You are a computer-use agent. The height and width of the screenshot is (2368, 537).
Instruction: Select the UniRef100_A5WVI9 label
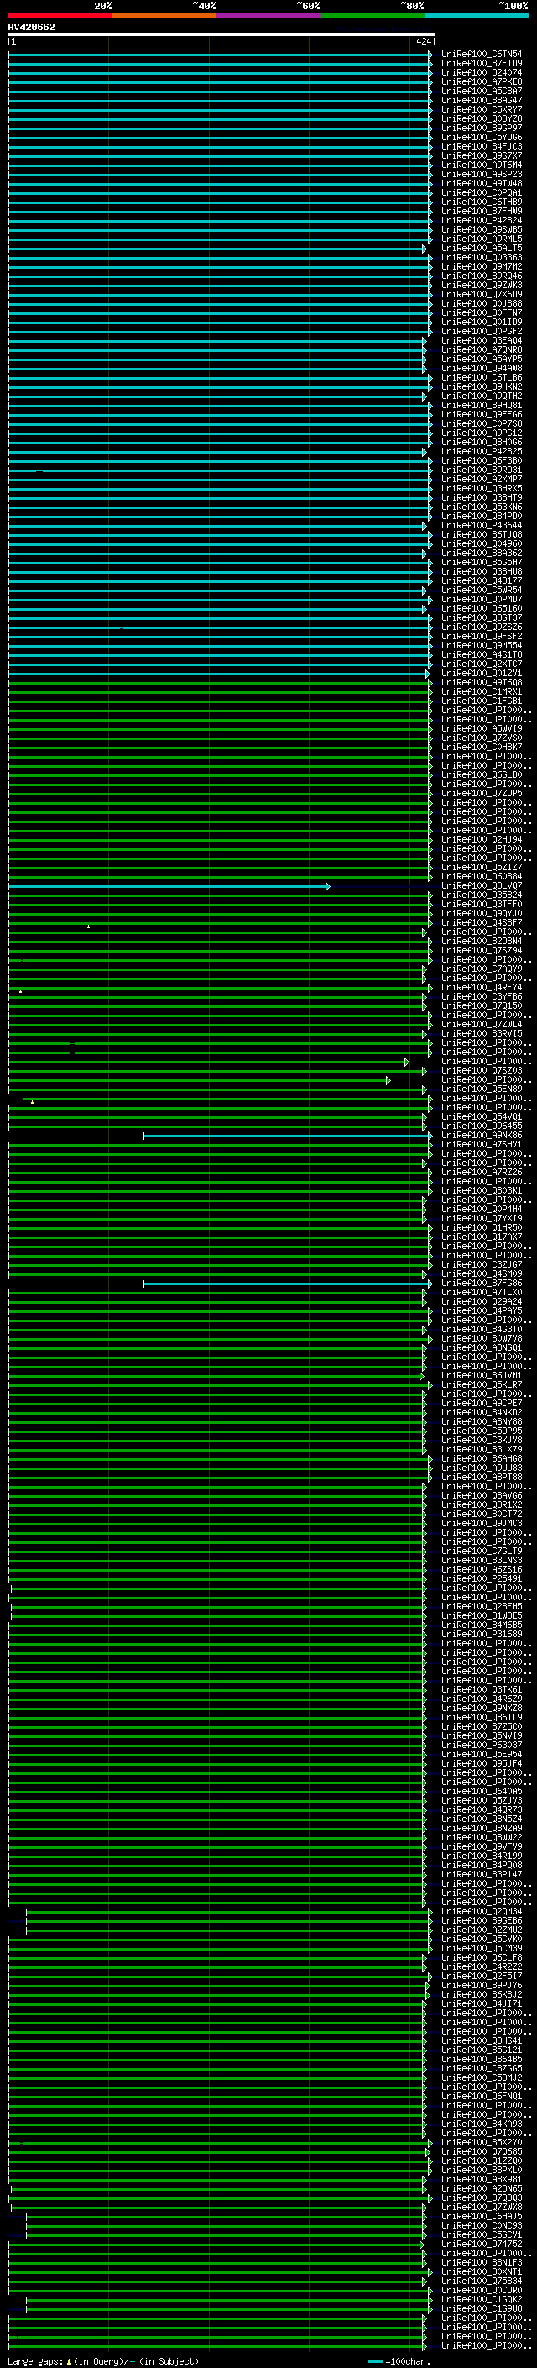[x=482, y=729]
